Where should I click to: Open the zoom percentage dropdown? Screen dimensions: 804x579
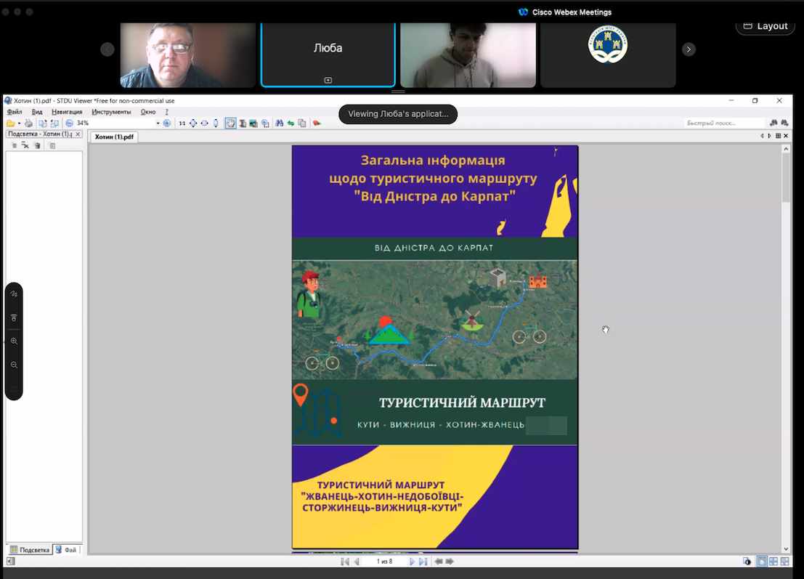coord(158,124)
